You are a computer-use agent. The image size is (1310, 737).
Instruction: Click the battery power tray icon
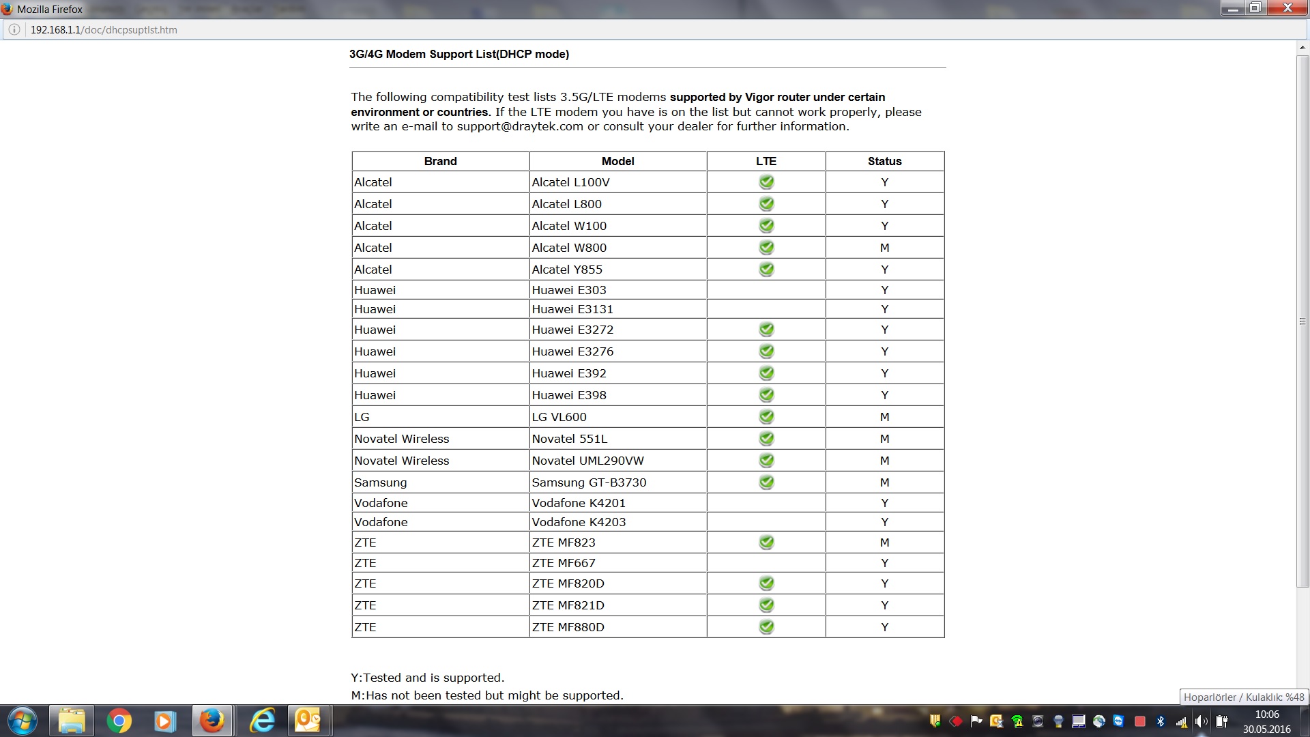[1221, 721]
